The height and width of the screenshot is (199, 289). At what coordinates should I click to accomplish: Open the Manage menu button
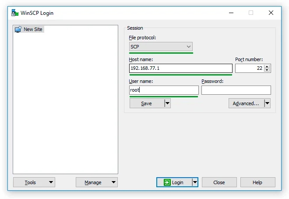(97, 182)
